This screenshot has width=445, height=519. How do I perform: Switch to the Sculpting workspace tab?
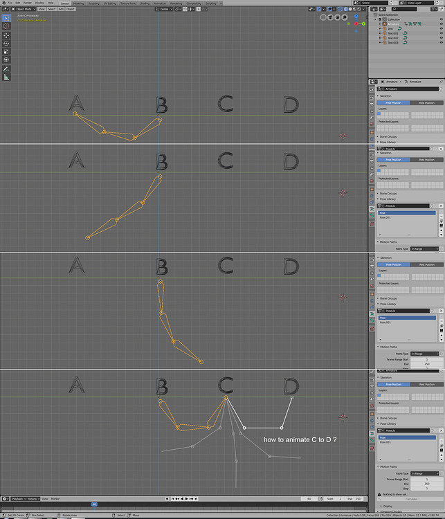pyautogui.click(x=93, y=3)
